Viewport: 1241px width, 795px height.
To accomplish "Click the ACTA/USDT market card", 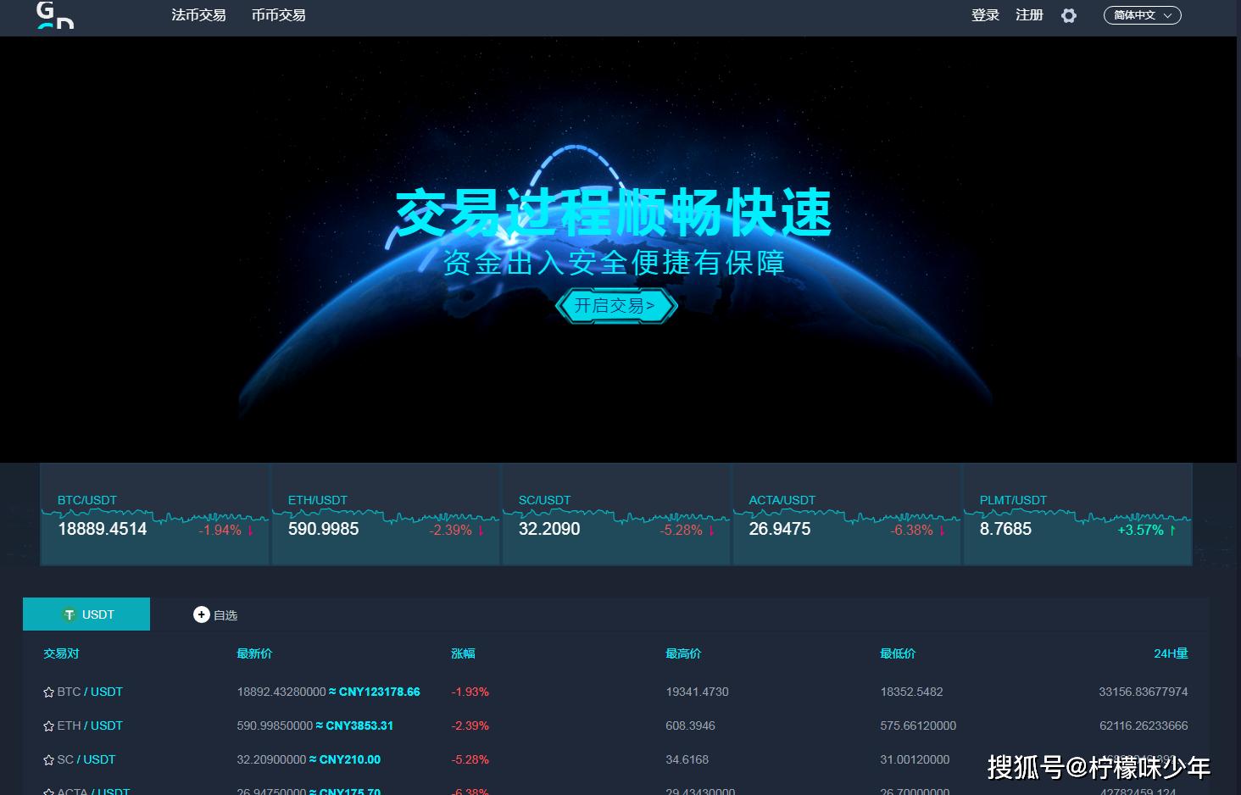I will pos(846,514).
